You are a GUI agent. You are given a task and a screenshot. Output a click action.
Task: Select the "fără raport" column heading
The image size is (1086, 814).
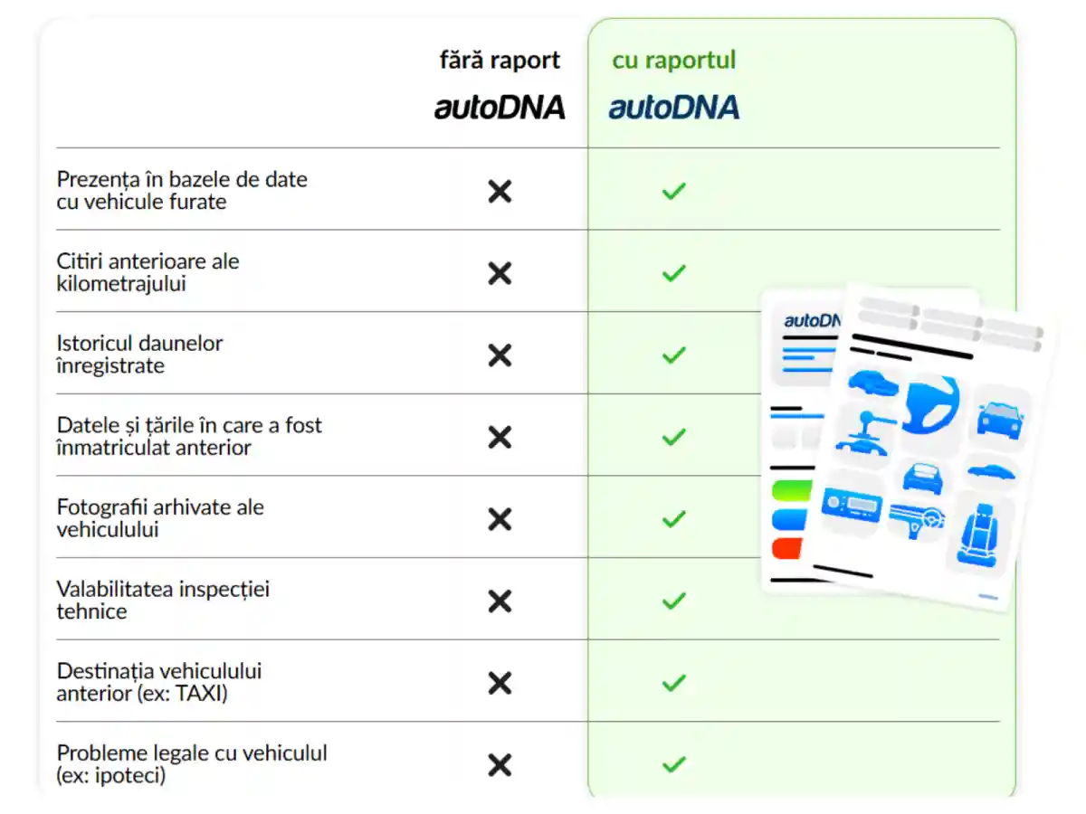coord(500,61)
